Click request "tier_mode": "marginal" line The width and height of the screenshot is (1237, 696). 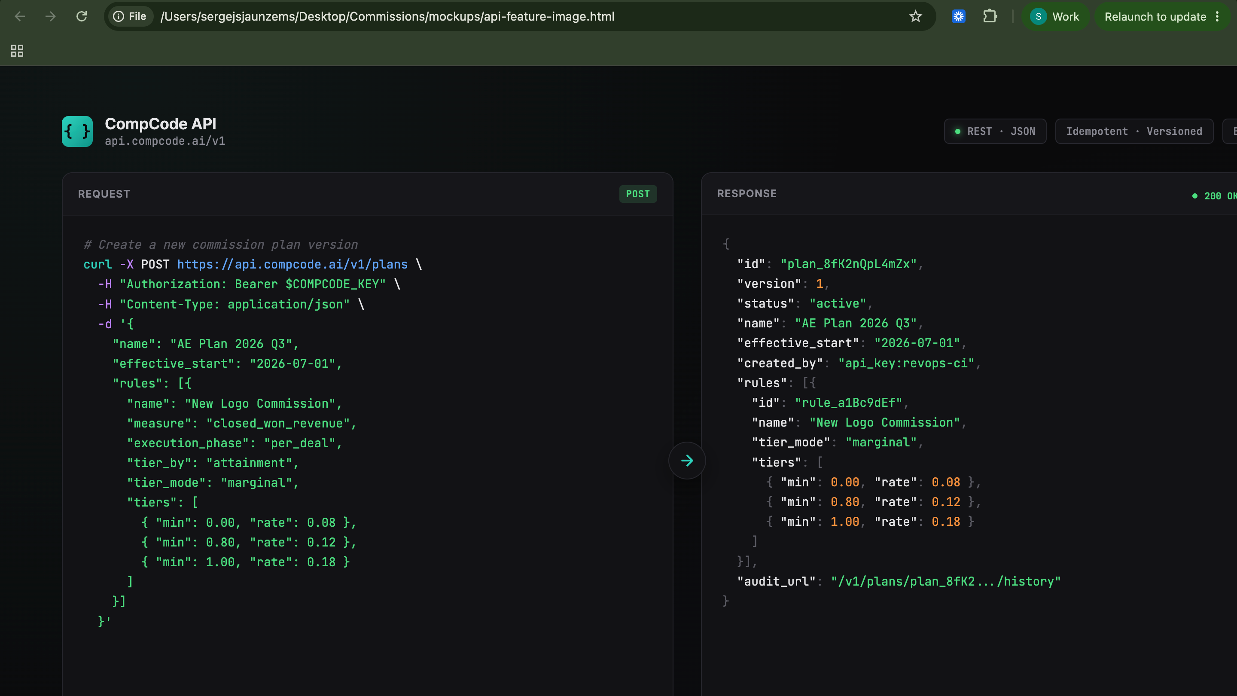point(213,482)
